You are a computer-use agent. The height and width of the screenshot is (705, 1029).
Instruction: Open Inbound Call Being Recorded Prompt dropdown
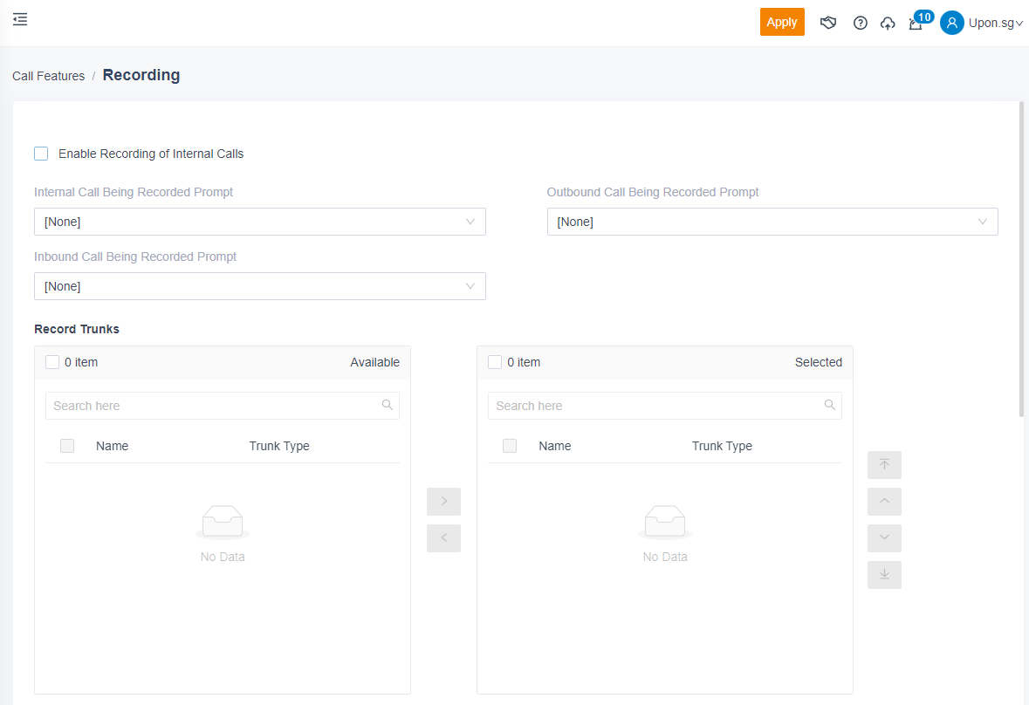(x=259, y=286)
